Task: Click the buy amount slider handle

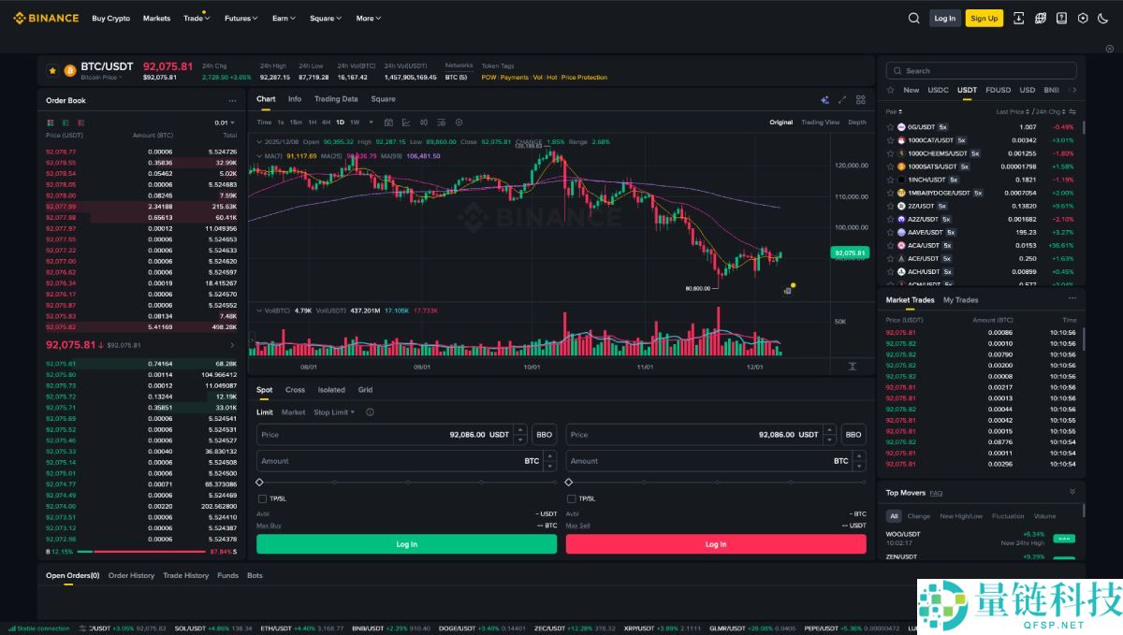Action: click(259, 483)
